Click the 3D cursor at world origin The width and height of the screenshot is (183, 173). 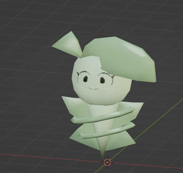coord(107,162)
